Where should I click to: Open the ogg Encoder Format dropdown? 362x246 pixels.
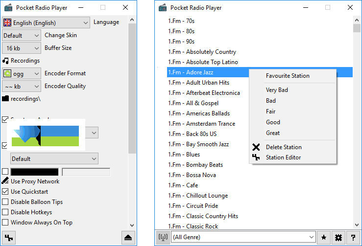pos(22,73)
